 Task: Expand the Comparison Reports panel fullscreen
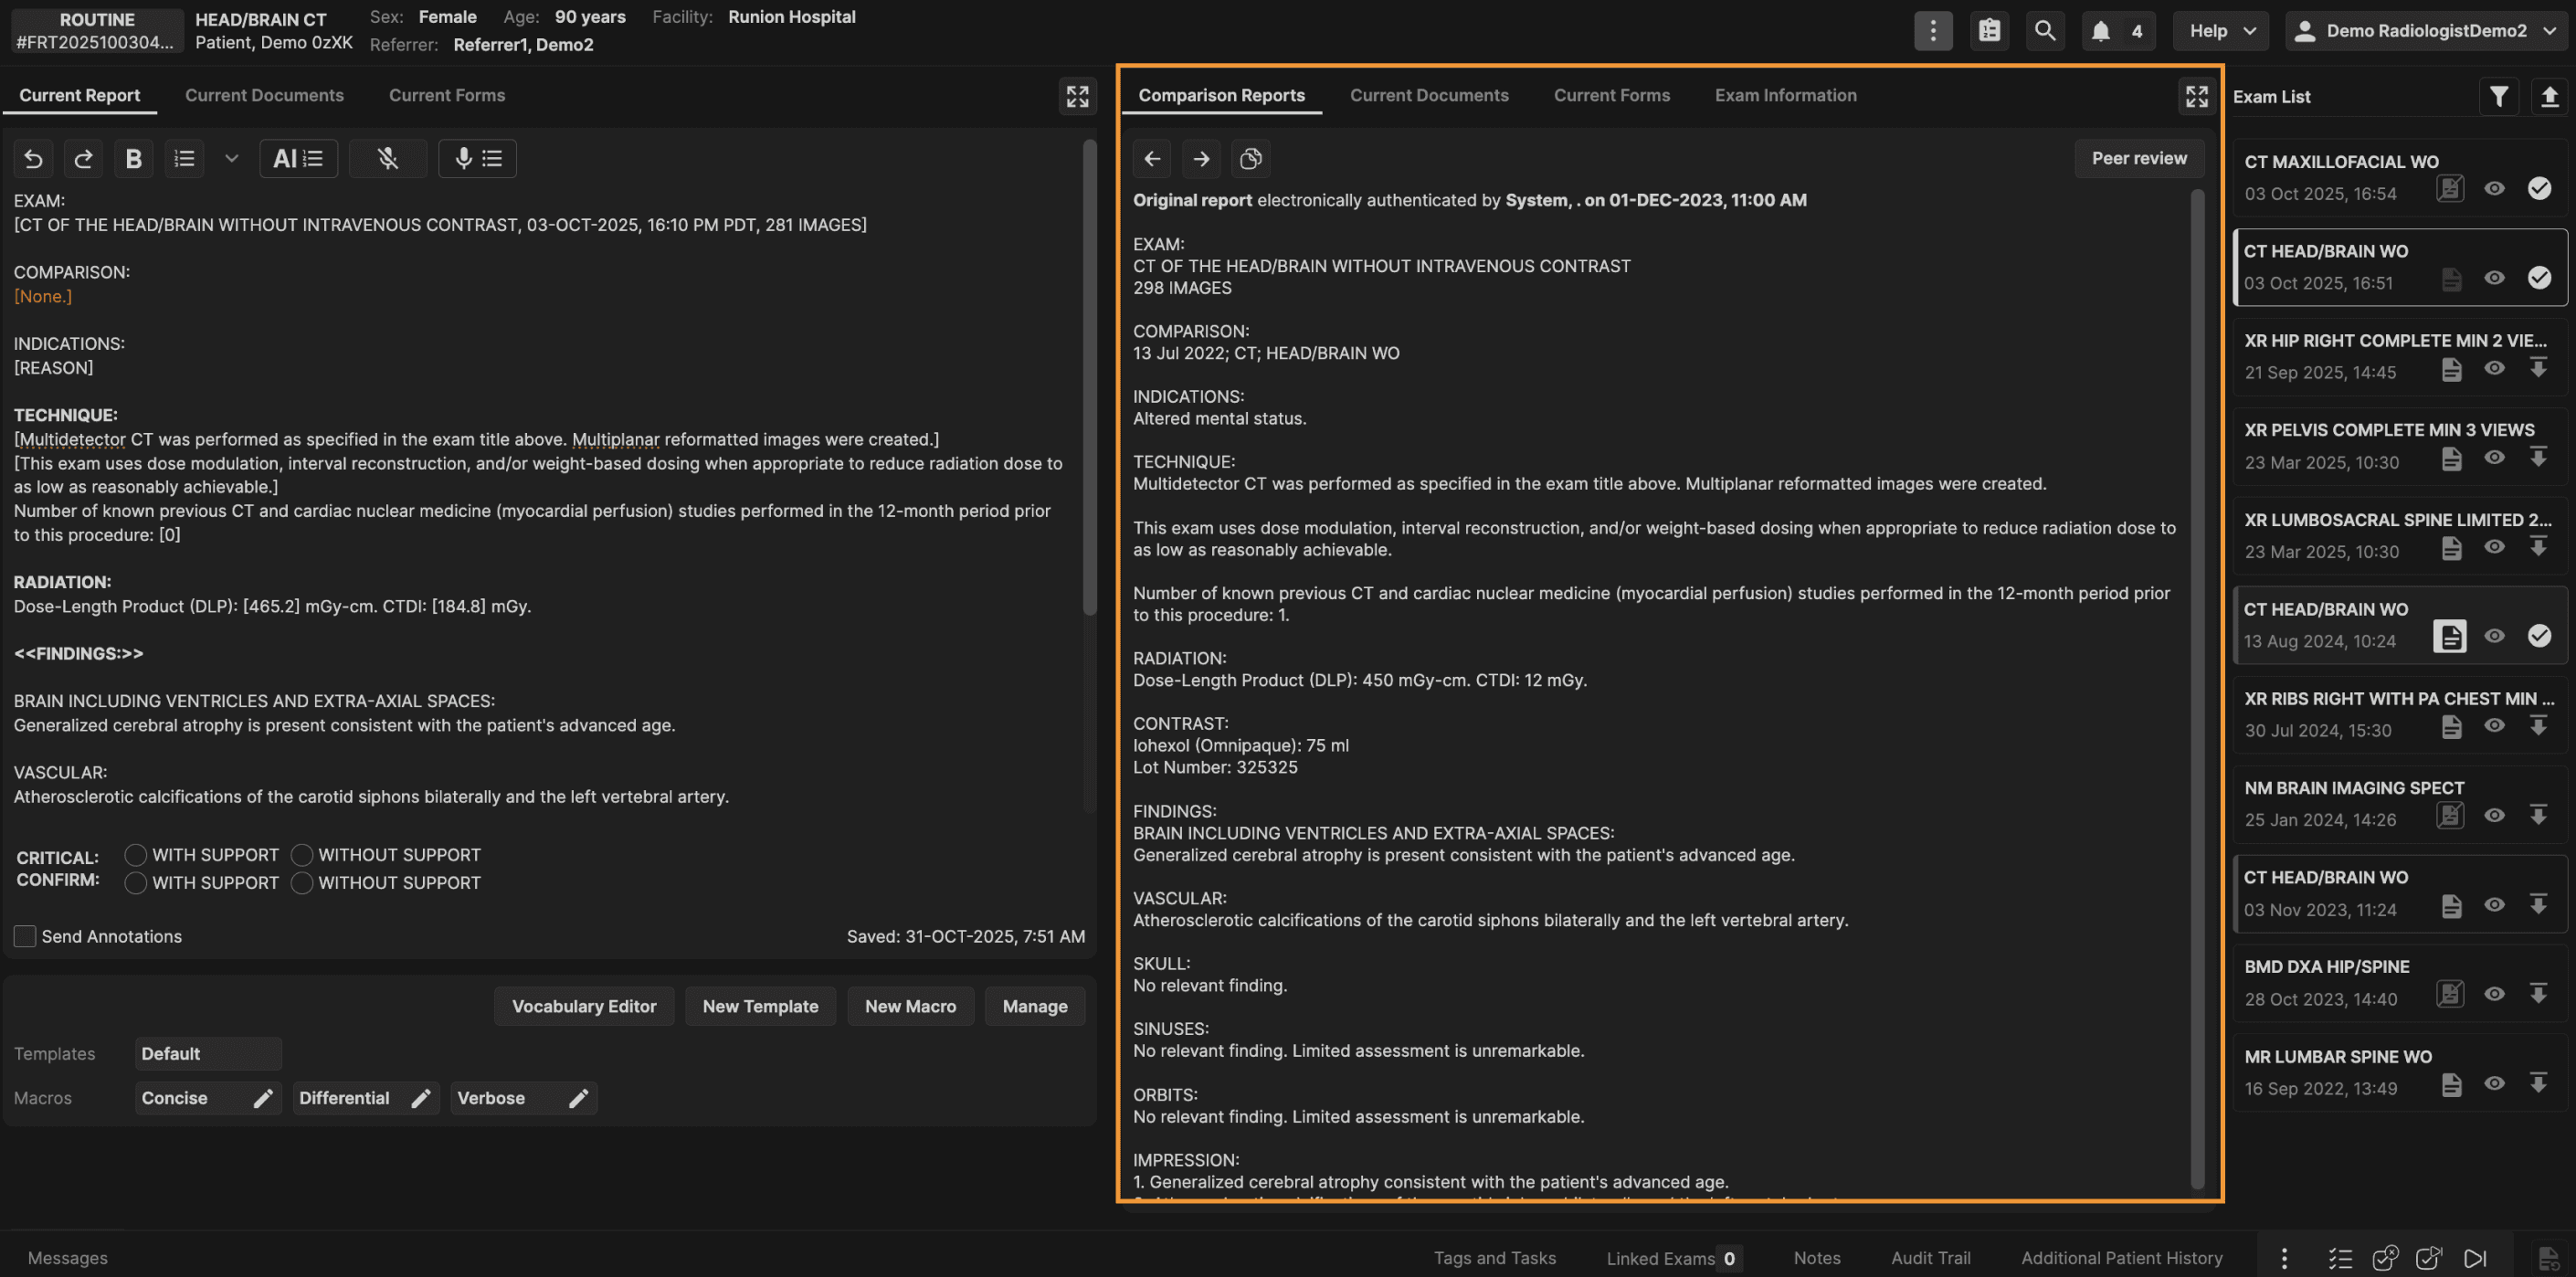(x=2196, y=96)
